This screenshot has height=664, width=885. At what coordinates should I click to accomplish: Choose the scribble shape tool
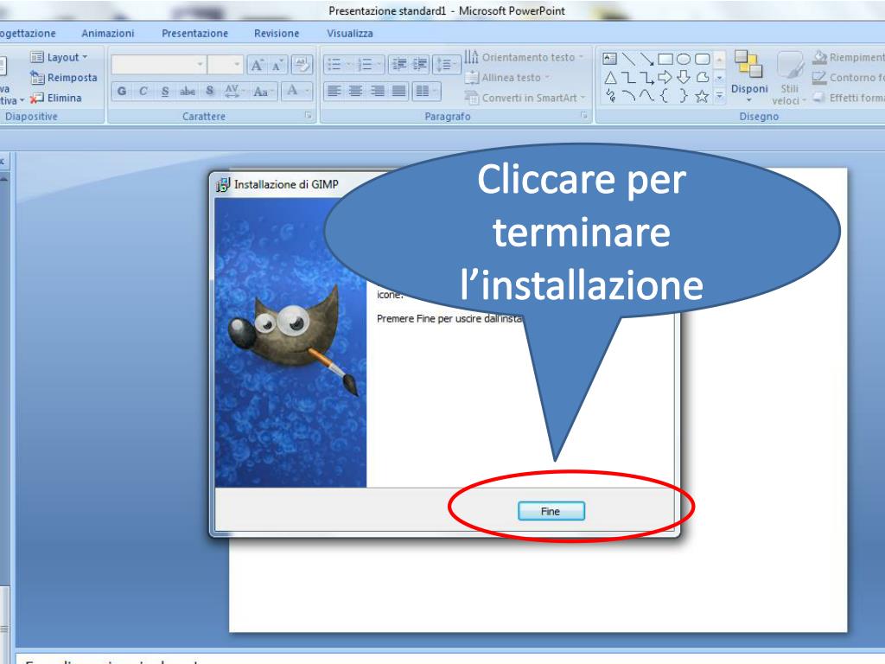click(610, 96)
